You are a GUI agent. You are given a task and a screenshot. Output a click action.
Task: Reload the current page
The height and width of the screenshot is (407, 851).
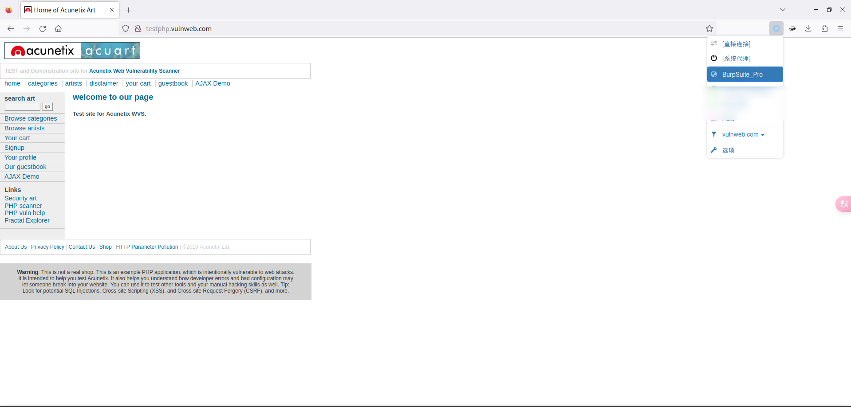43,29
